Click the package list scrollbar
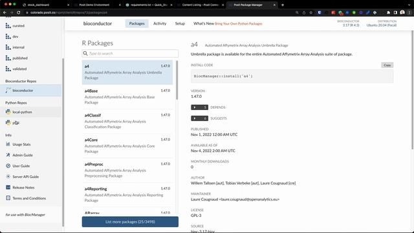Viewport: 414px width, 233px height. click(x=177, y=80)
